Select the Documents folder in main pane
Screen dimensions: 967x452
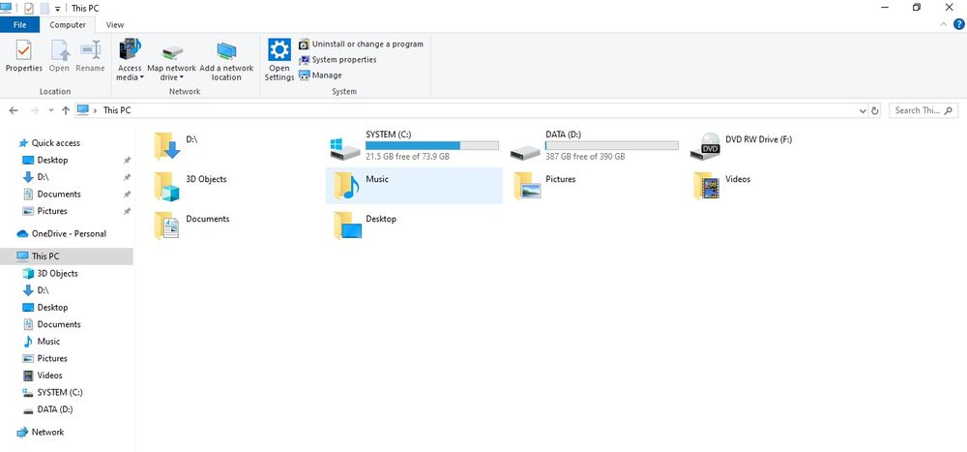[x=167, y=226]
